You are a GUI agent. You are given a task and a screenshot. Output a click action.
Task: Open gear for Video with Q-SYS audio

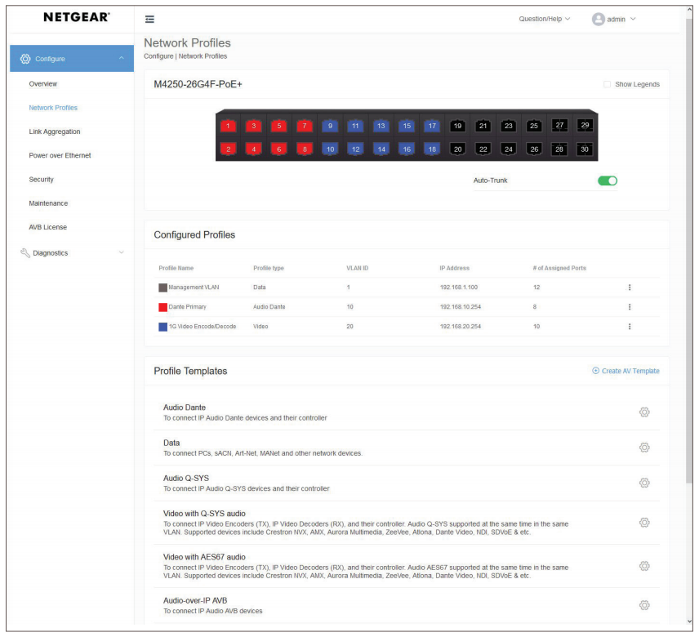click(x=644, y=522)
